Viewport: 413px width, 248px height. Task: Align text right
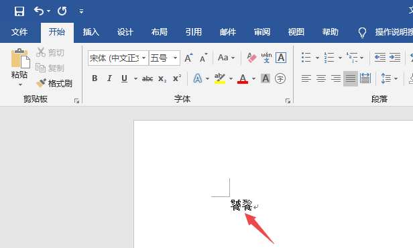coord(336,78)
